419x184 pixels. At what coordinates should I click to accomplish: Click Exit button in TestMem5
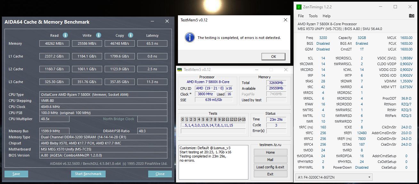270,174
